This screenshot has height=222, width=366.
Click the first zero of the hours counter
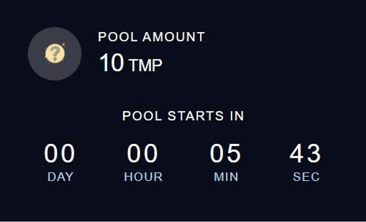(135, 154)
